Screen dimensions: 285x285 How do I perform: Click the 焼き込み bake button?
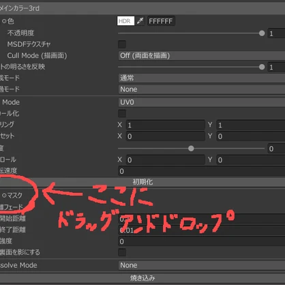142,278
